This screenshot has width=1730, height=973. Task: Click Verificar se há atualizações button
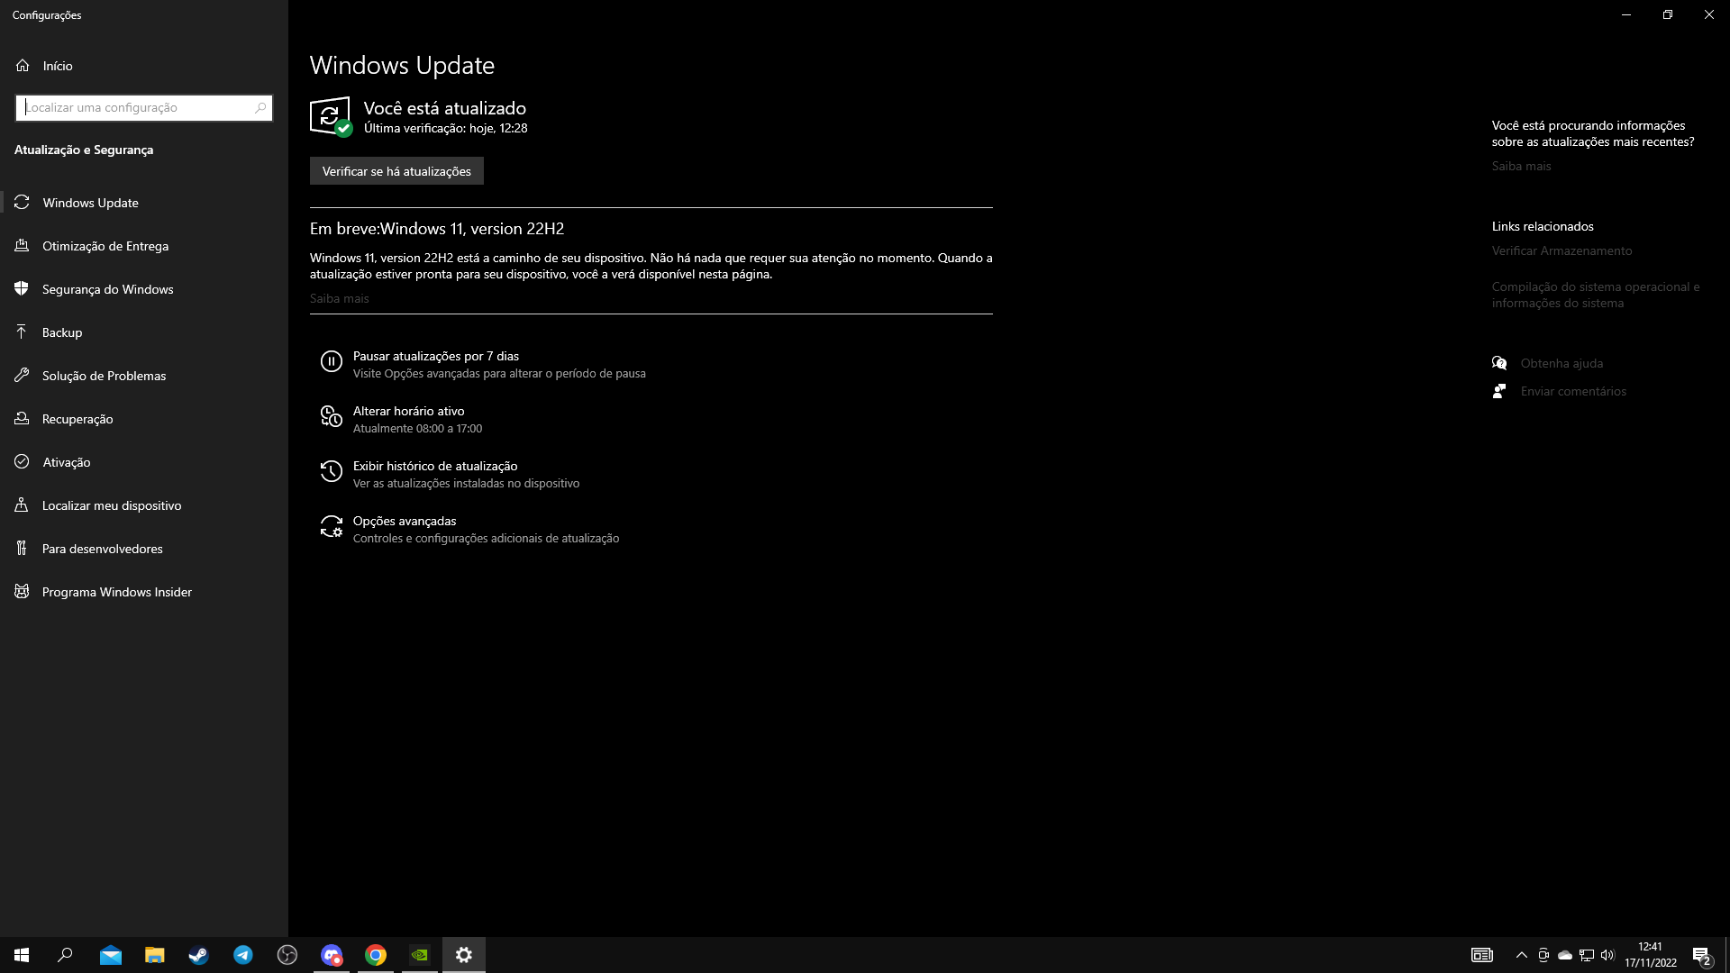[x=396, y=171]
